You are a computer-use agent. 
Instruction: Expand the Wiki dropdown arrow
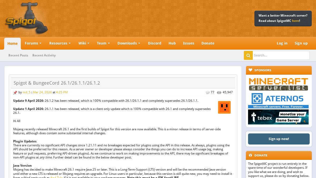coord(88,43)
